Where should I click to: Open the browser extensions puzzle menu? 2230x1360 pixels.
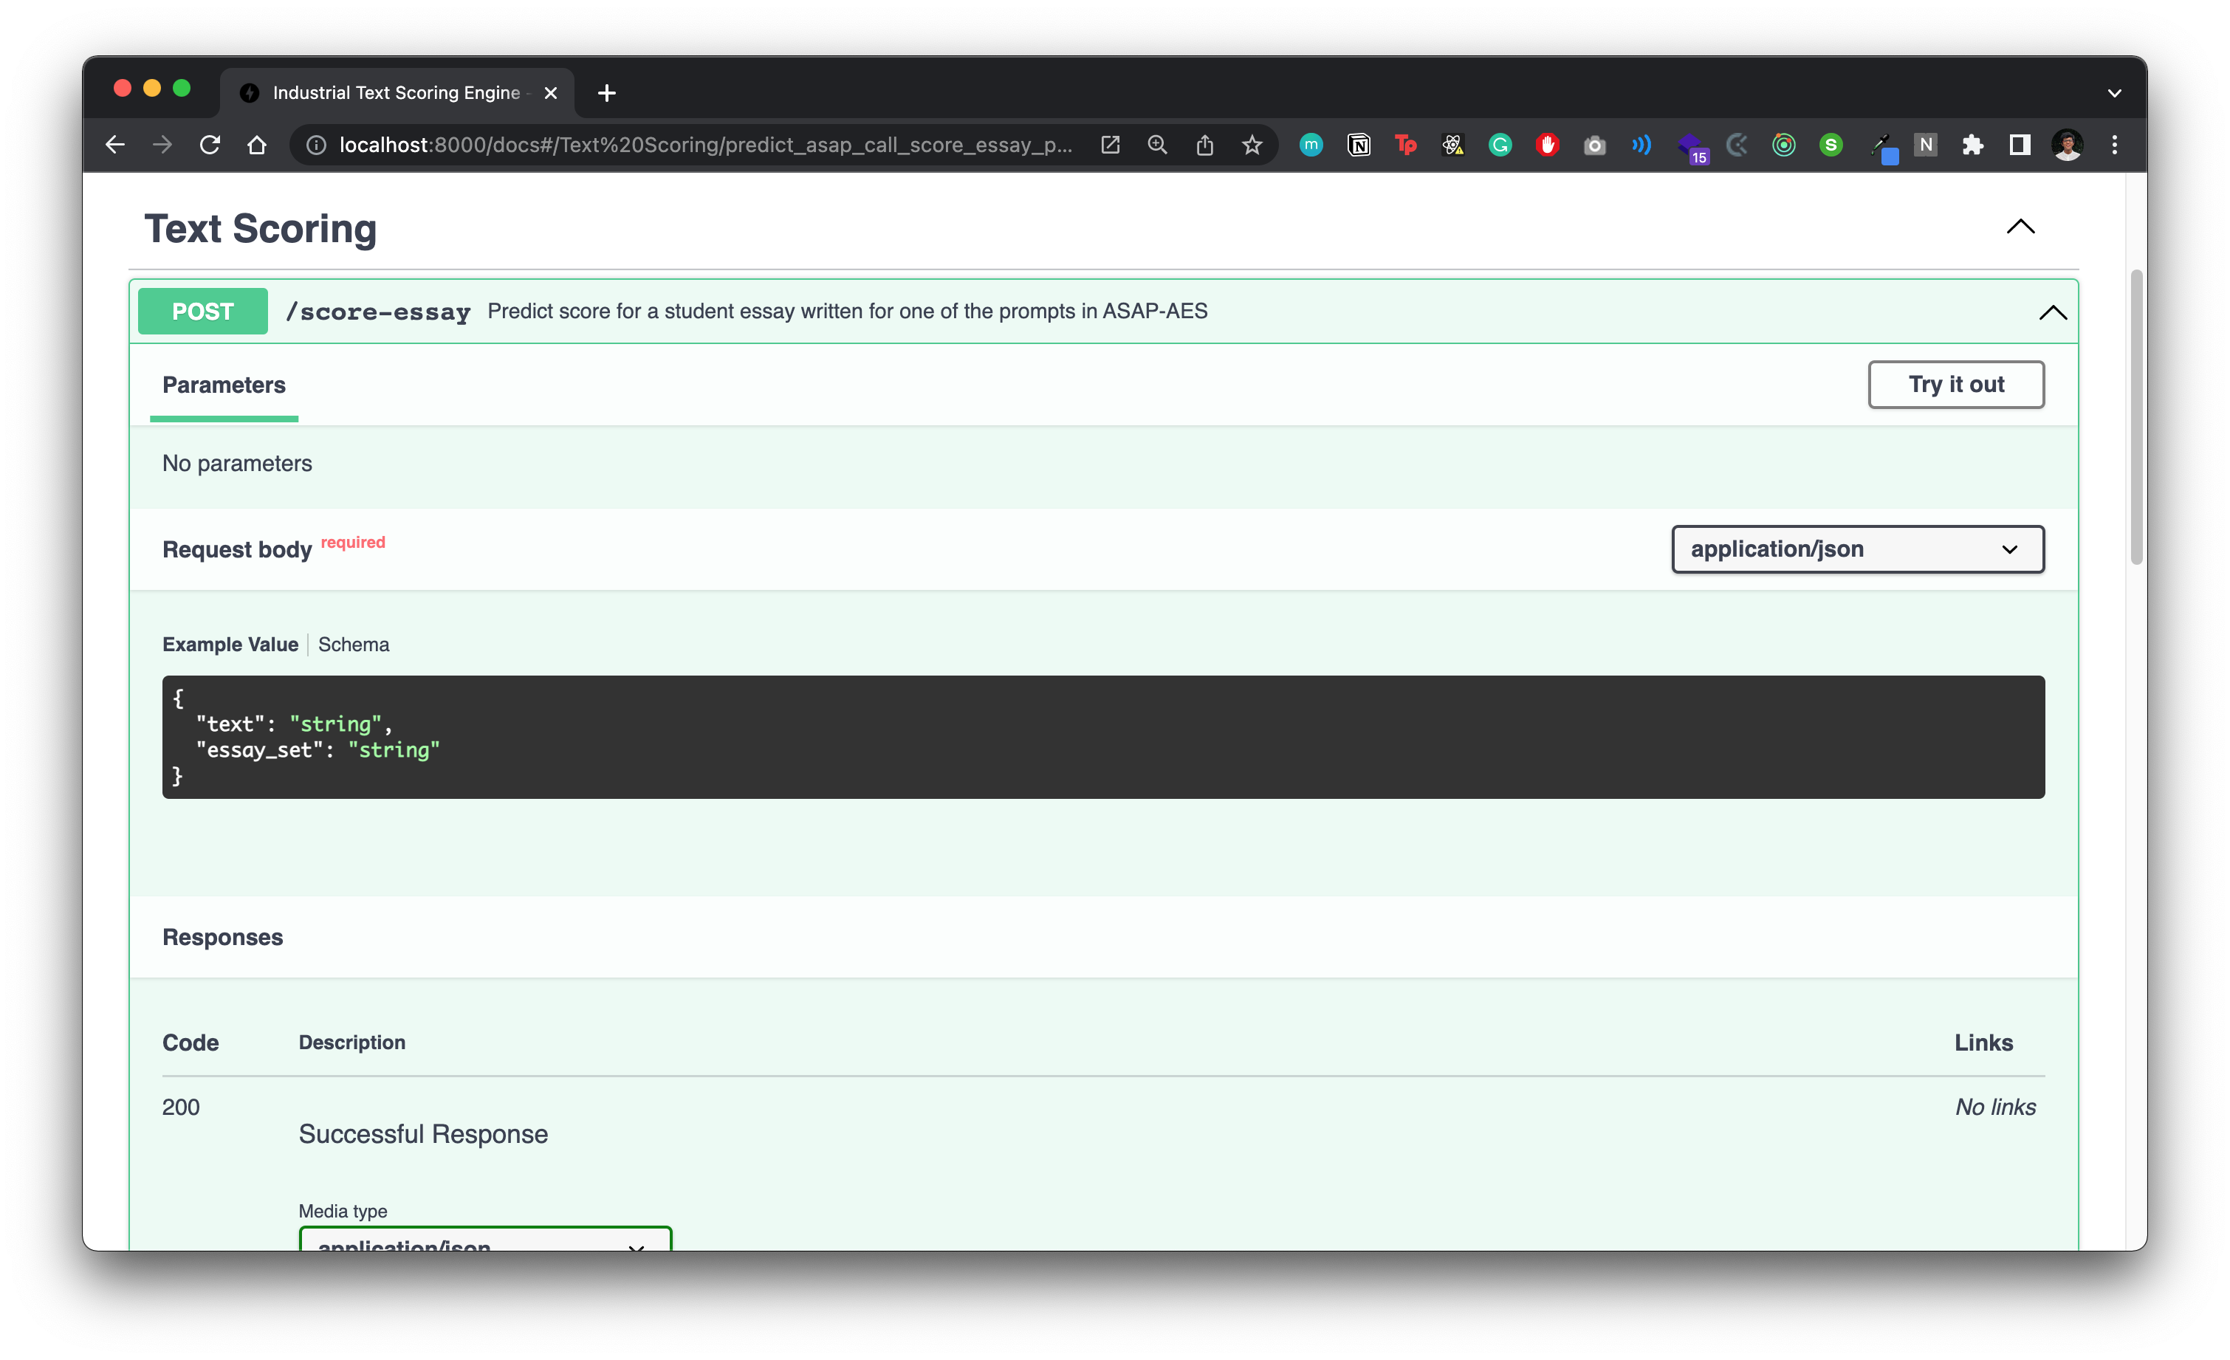click(x=1973, y=145)
